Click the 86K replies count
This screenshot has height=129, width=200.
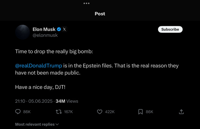click(27, 112)
